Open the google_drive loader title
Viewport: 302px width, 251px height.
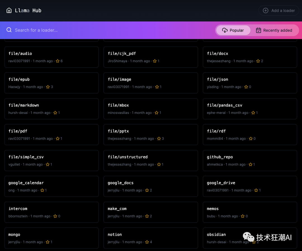point(221,183)
